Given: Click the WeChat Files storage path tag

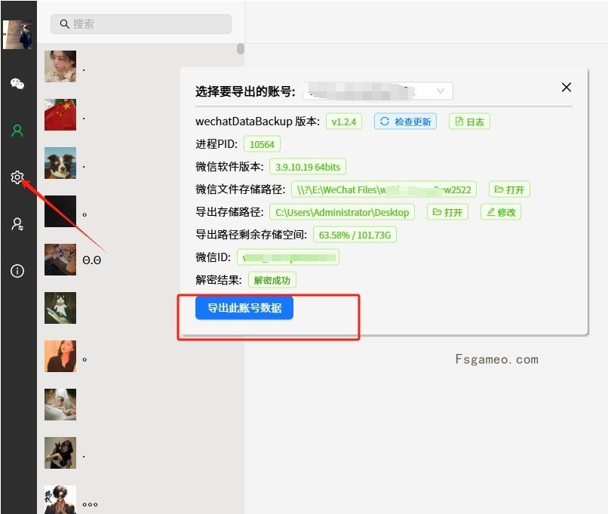Looking at the screenshot, I should [384, 189].
